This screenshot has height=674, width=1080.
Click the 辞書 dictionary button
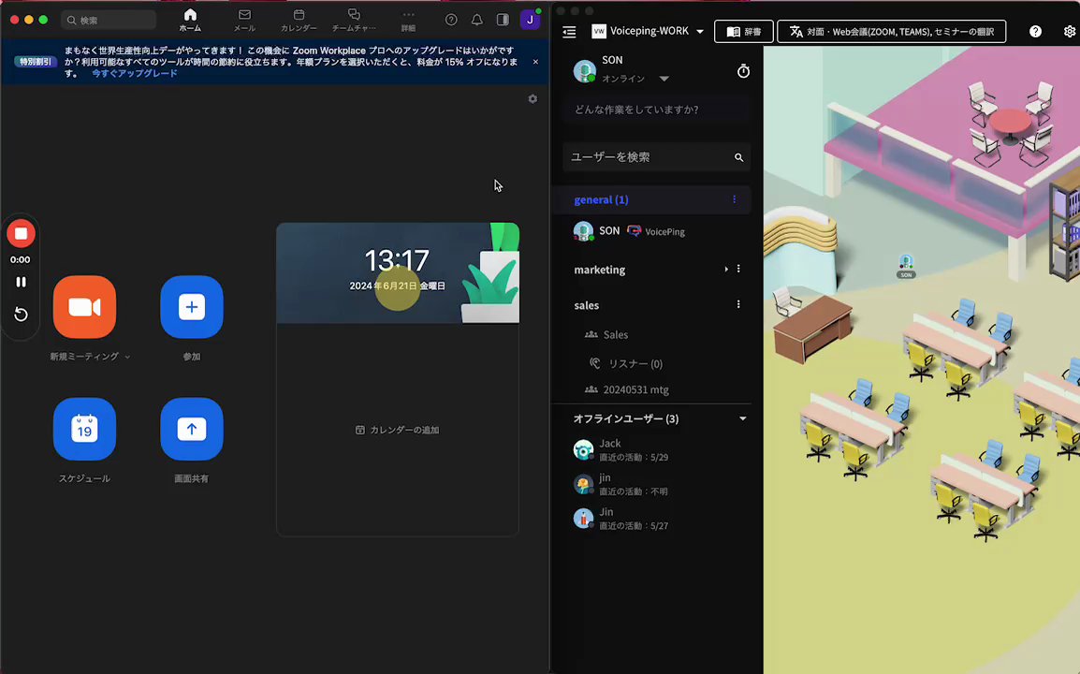point(744,32)
